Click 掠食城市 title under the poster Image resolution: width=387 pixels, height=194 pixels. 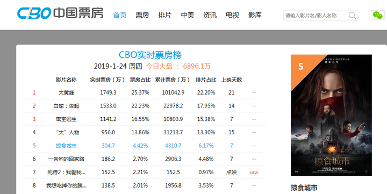pos(304,188)
